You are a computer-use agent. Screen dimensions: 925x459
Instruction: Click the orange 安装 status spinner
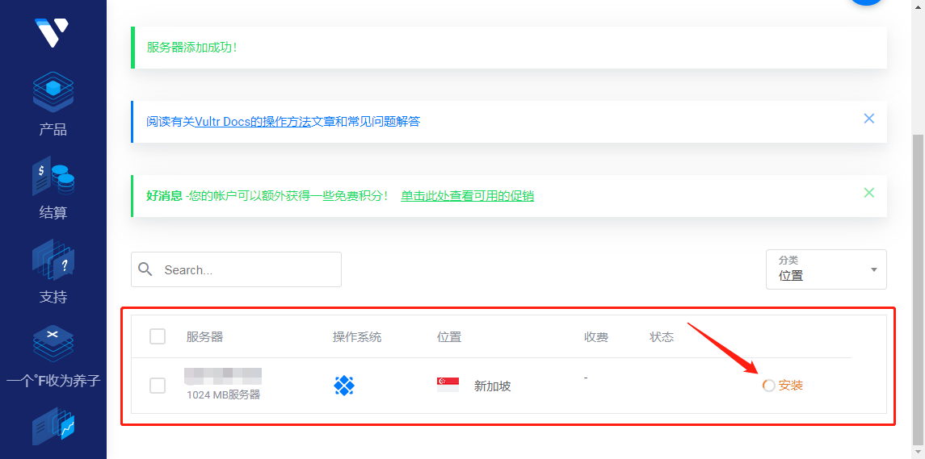pos(769,386)
